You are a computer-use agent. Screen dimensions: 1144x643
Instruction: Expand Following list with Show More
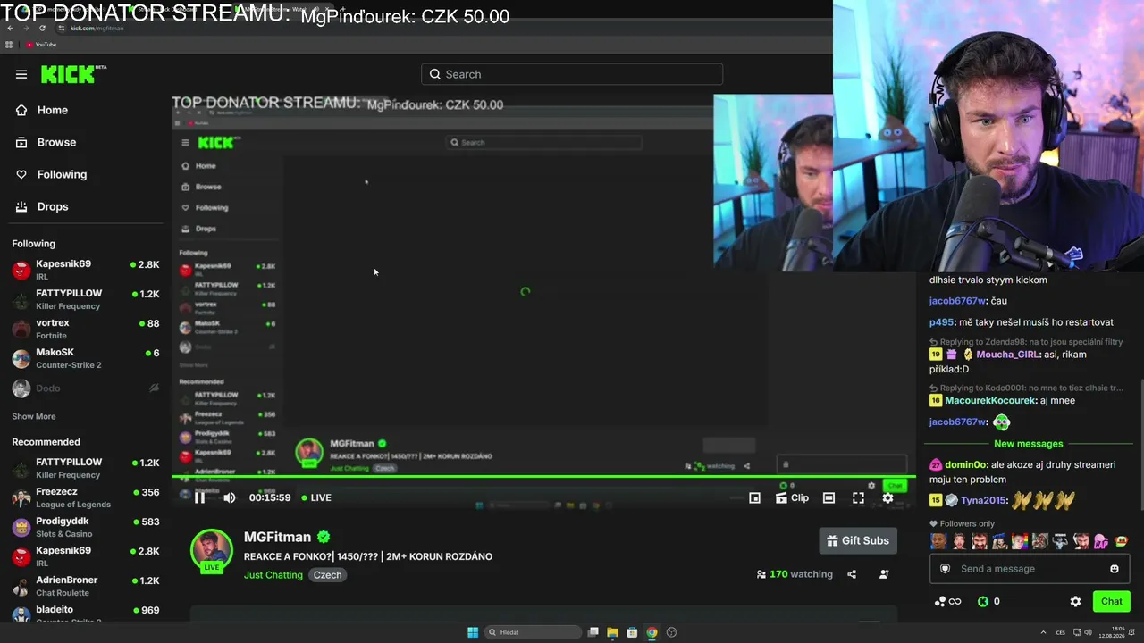pos(34,416)
